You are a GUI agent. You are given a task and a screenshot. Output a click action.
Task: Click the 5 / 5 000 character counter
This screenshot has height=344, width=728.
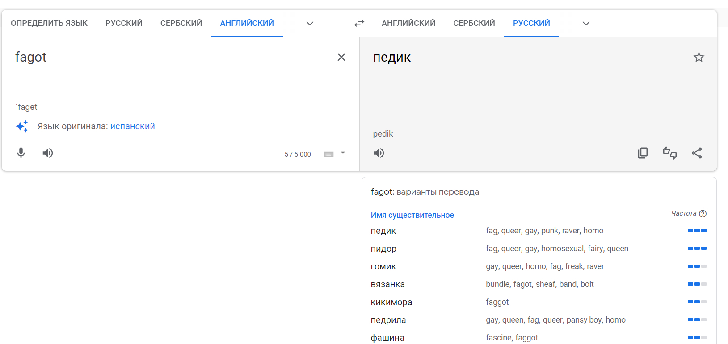pyautogui.click(x=298, y=154)
